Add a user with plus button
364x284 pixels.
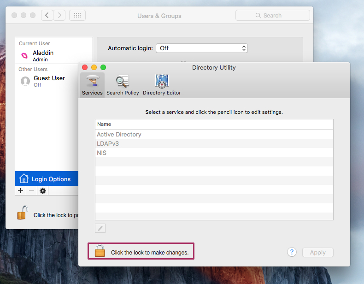[20, 191]
